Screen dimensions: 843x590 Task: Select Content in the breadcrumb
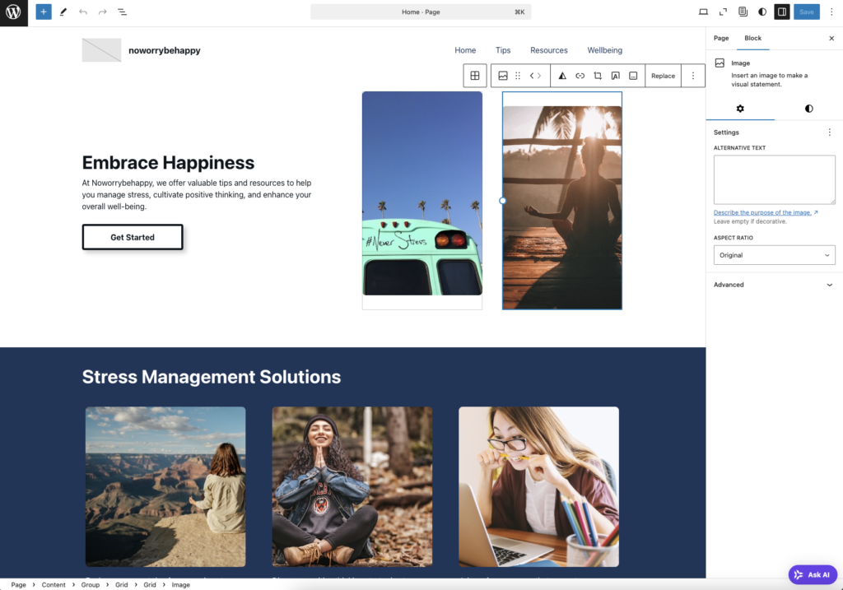[54, 584]
